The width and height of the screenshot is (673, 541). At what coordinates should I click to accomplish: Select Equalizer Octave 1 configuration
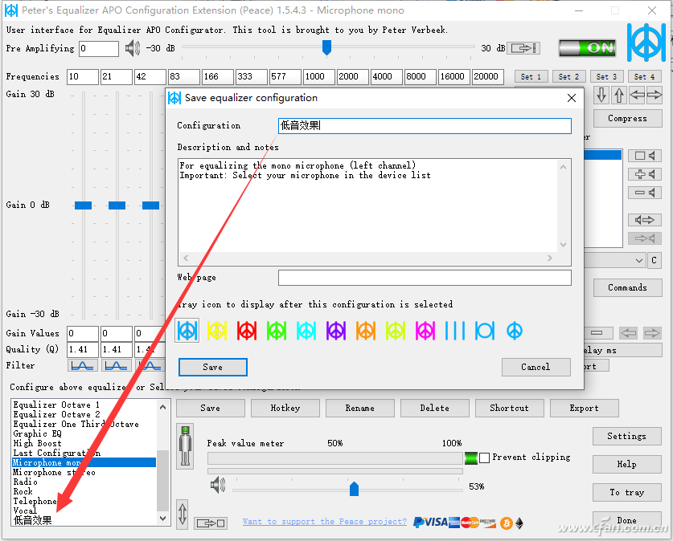[x=56, y=405]
